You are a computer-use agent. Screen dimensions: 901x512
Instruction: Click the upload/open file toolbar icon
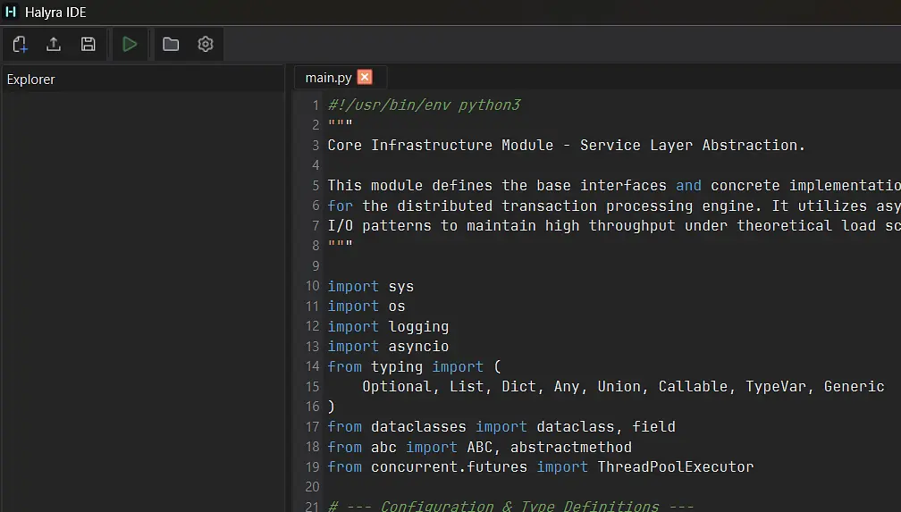click(54, 44)
